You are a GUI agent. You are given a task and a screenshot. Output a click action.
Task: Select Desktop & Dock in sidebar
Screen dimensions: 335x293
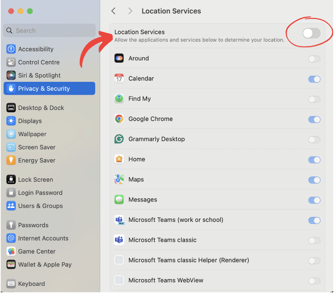(49, 108)
